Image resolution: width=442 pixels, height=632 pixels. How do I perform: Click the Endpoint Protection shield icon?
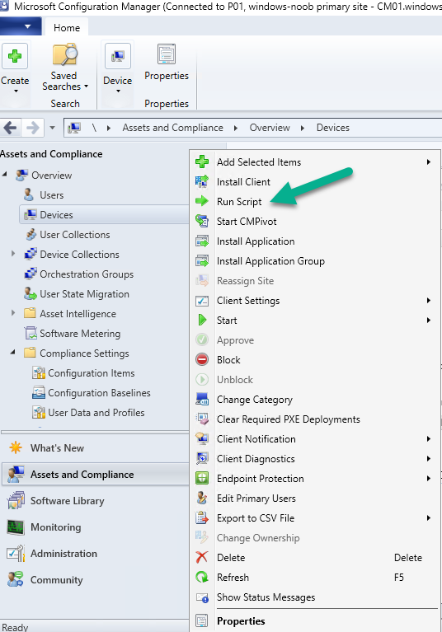pyautogui.click(x=202, y=478)
